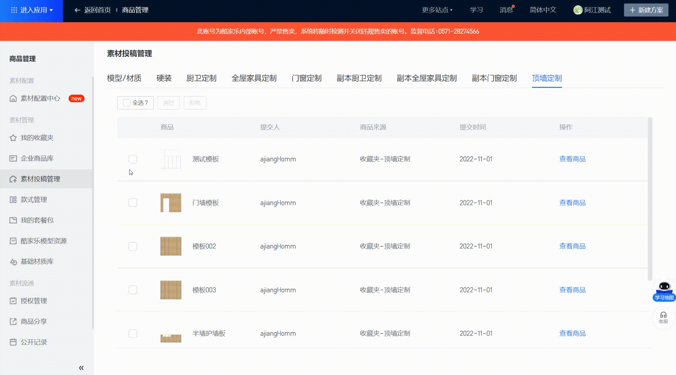The width and height of the screenshot is (676, 375).
Task: Open the 素材配置中心 home icon
Action: 13,98
